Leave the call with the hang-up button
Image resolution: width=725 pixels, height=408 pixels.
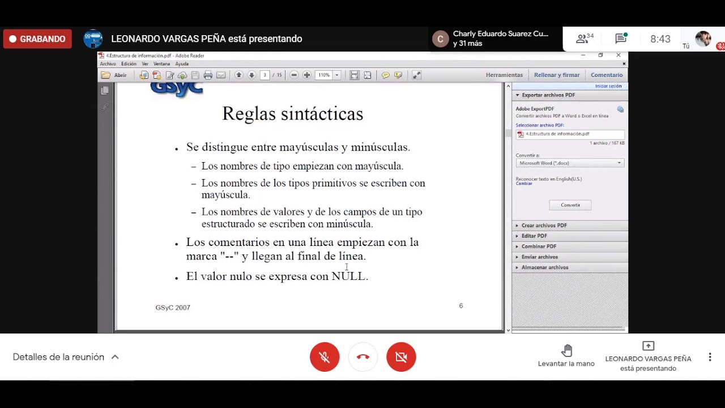tap(363, 357)
